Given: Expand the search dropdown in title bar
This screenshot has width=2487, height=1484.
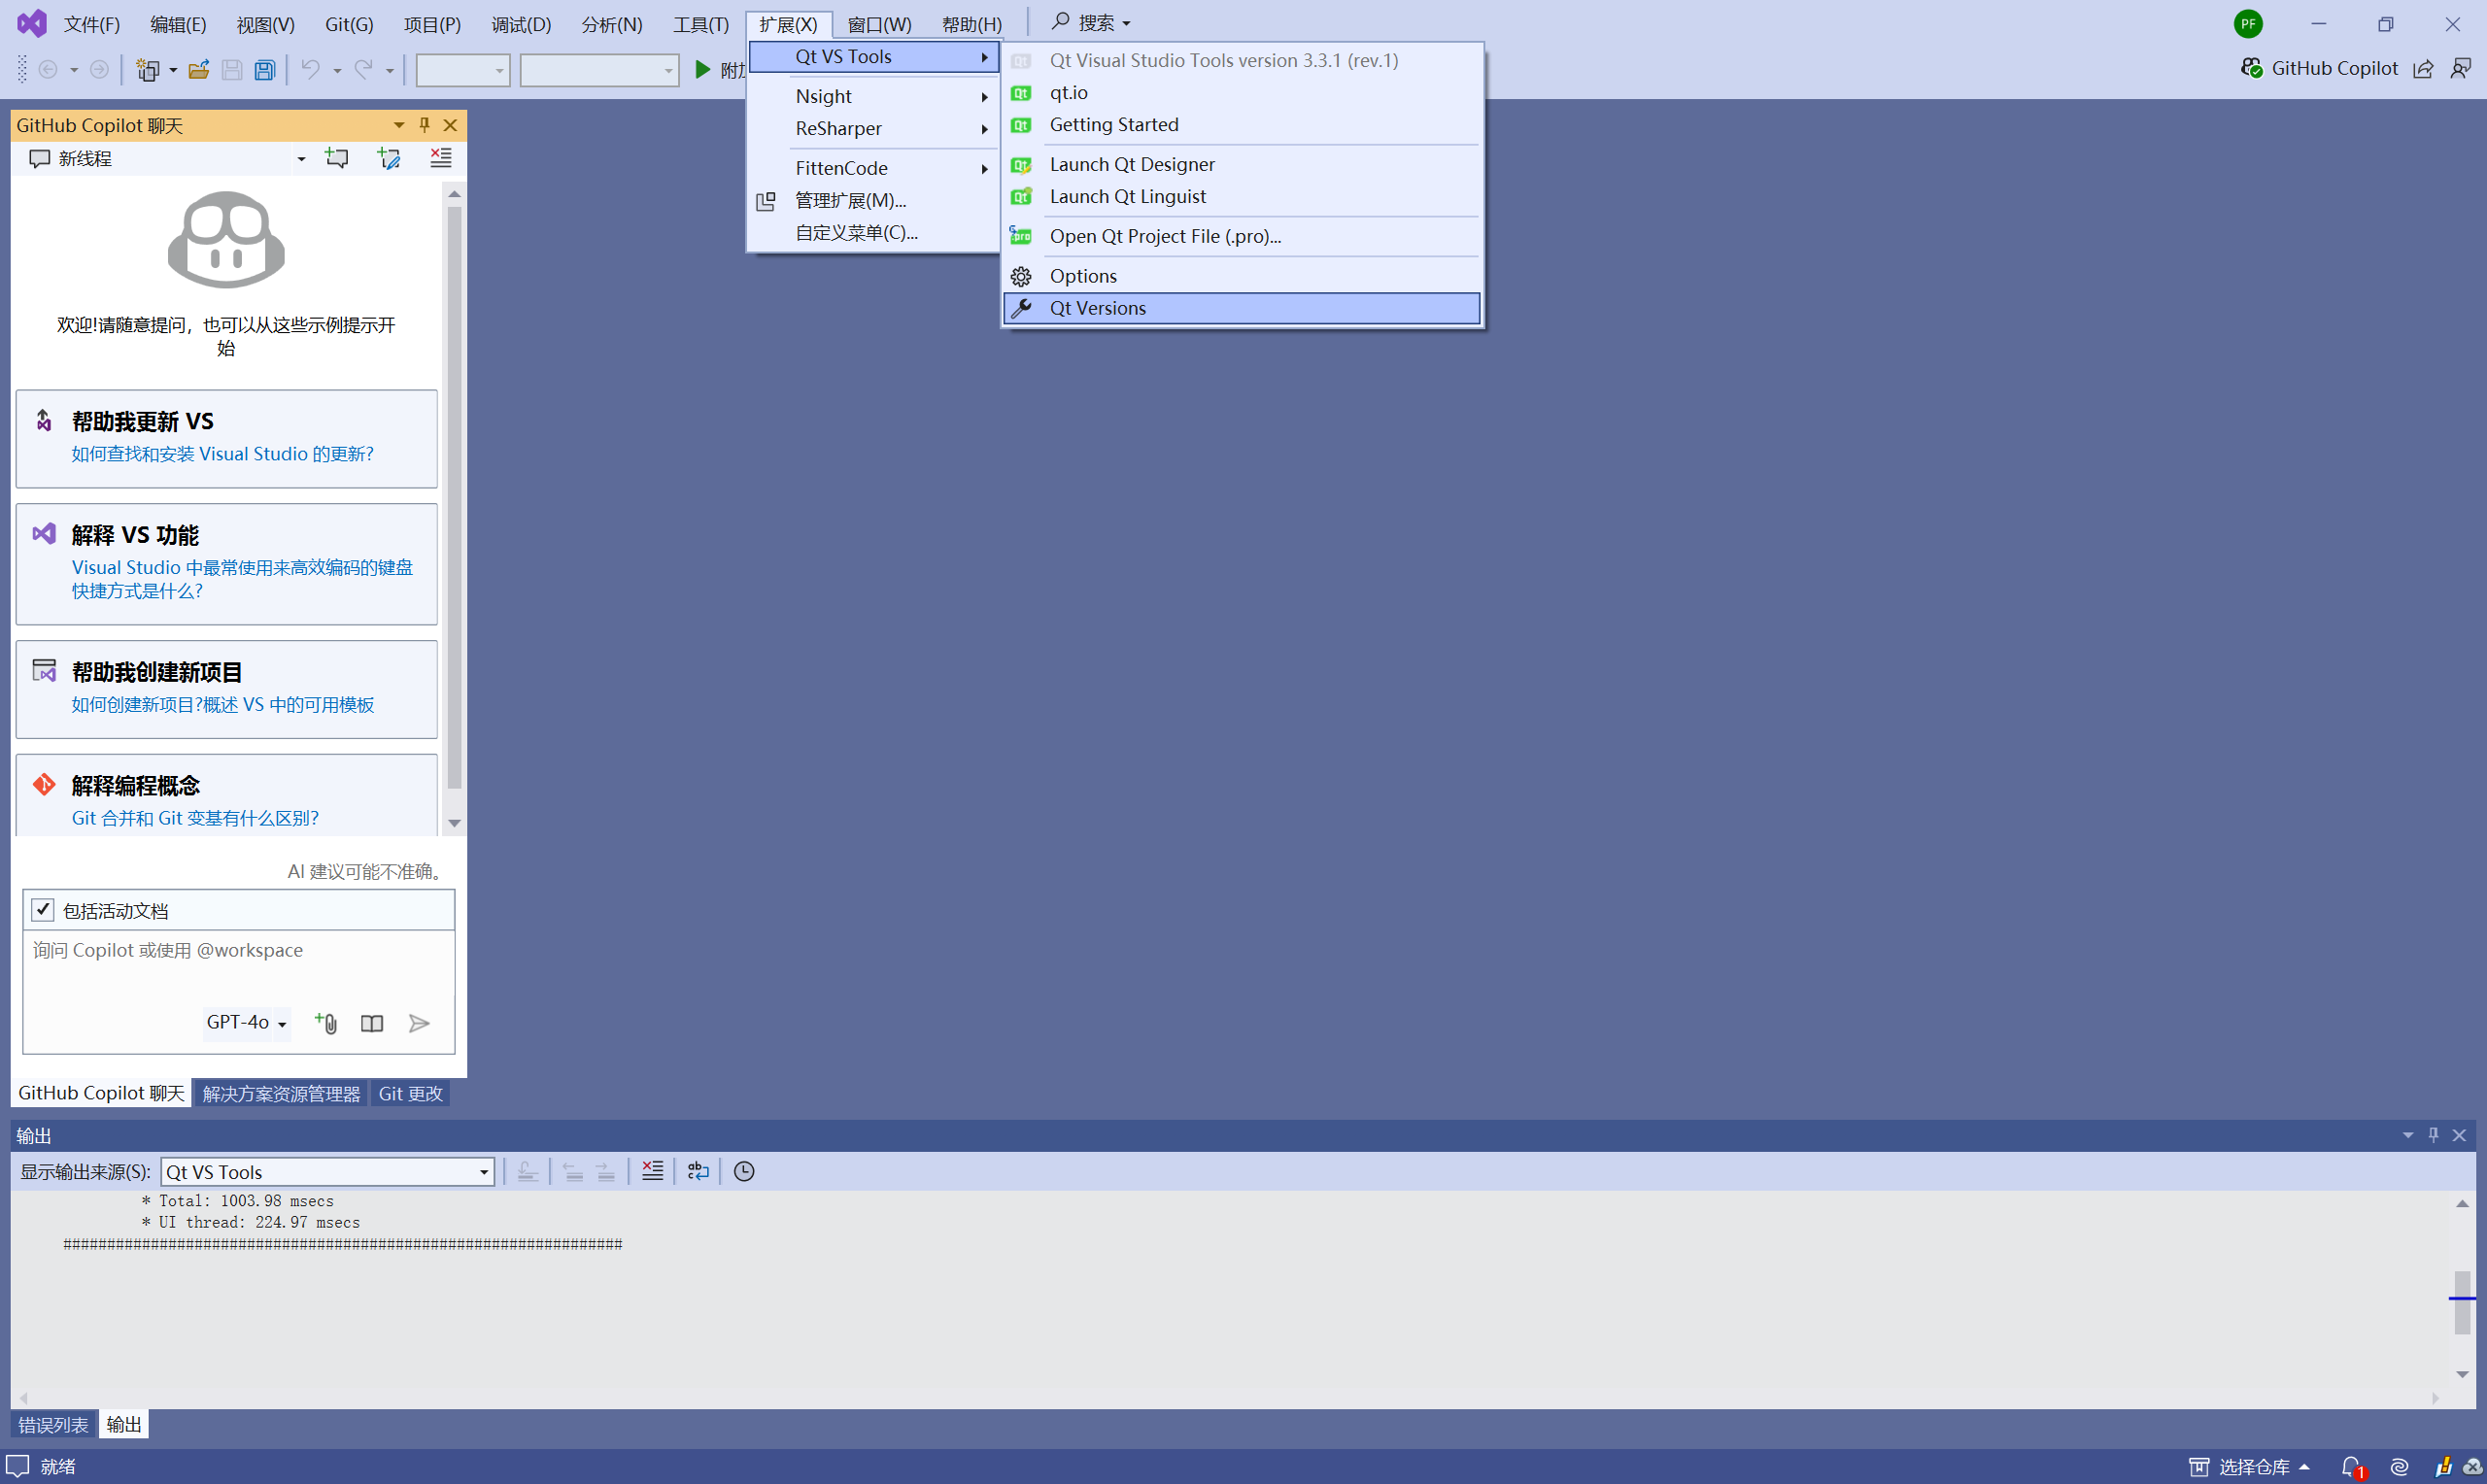Looking at the screenshot, I should point(1127,23).
